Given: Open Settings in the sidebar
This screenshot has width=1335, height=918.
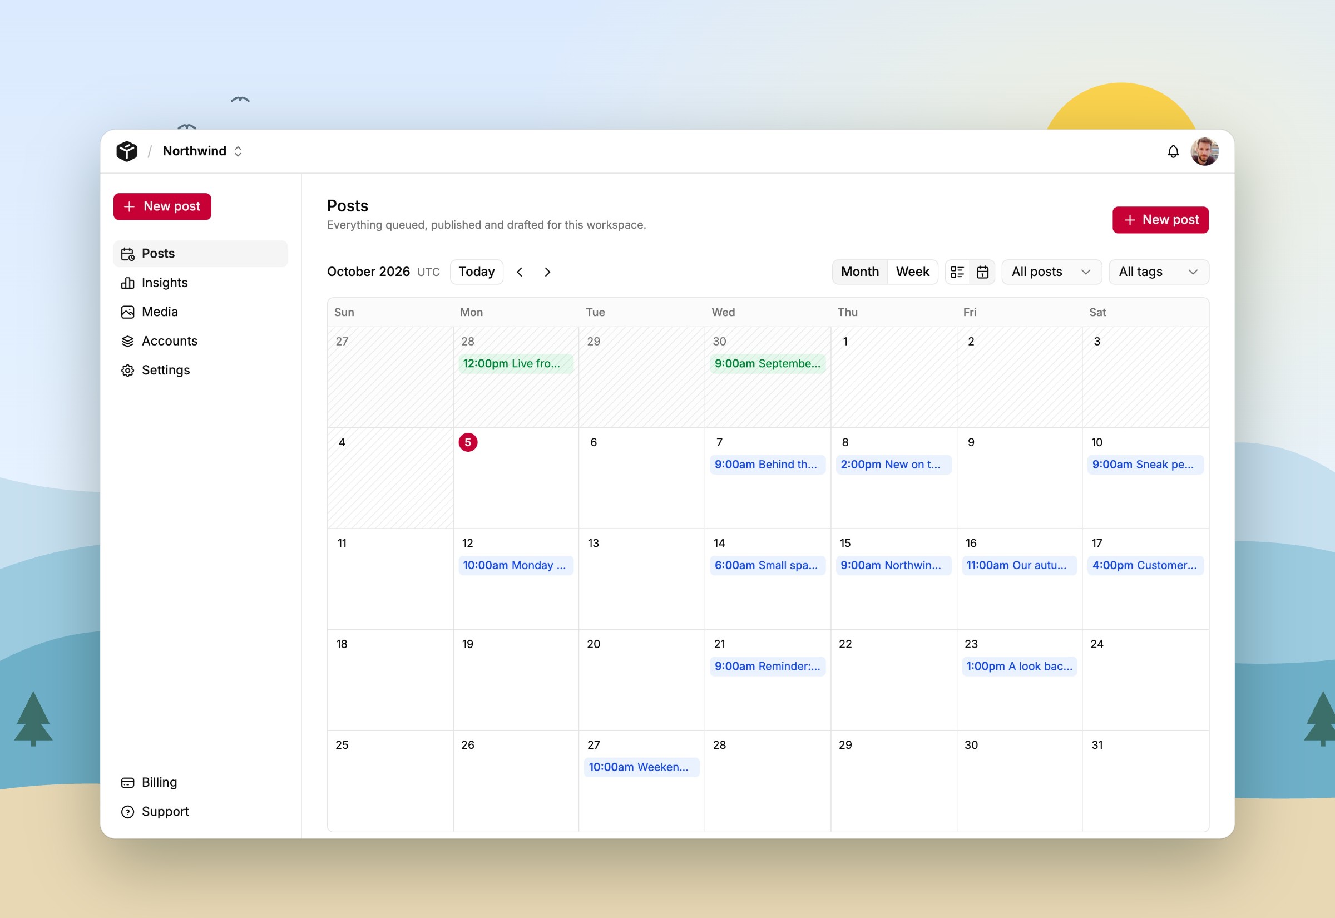Looking at the screenshot, I should (200, 371).
